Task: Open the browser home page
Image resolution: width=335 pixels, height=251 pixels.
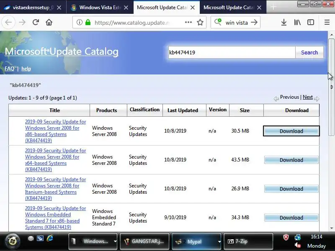Action: (x=49, y=22)
